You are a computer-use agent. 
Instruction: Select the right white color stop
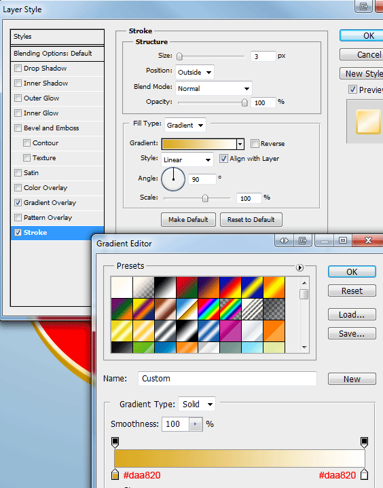tap(364, 474)
